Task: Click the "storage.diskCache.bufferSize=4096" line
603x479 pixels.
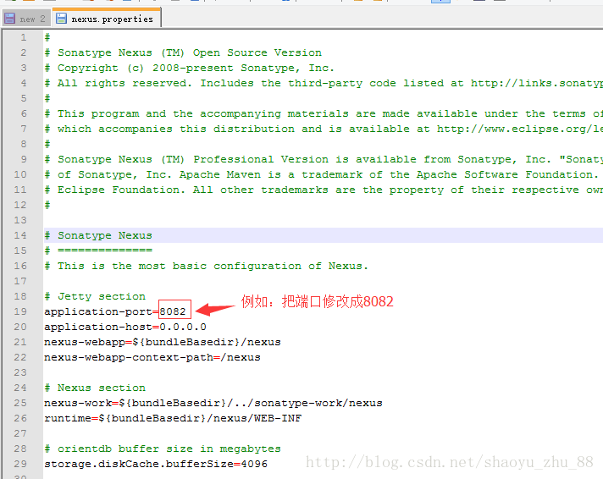Action: 156,464
